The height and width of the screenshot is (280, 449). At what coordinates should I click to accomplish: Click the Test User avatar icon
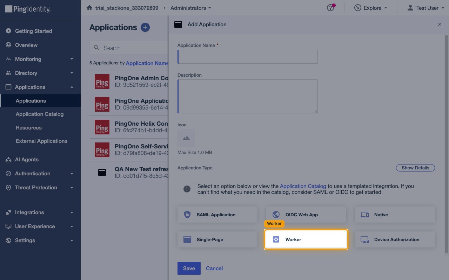tap(410, 8)
